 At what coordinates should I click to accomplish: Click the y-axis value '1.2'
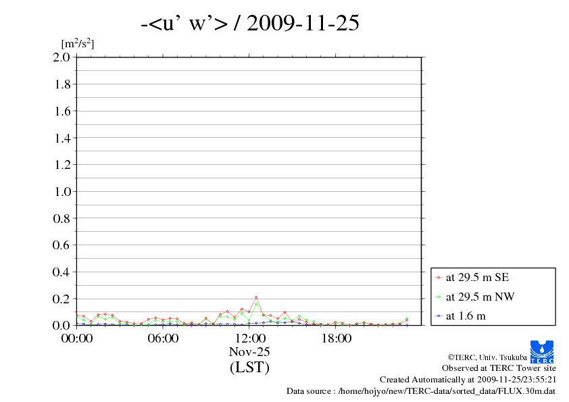[x=62, y=165]
